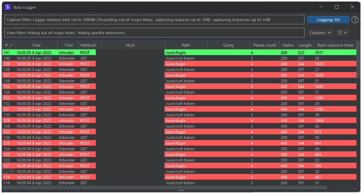
Task: Select log entry 118 GET /user/csrf-token
Action: click(x=130, y=183)
